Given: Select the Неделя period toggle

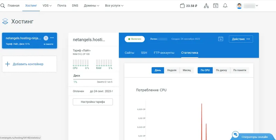Looking at the screenshot, I should pos(172,70).
